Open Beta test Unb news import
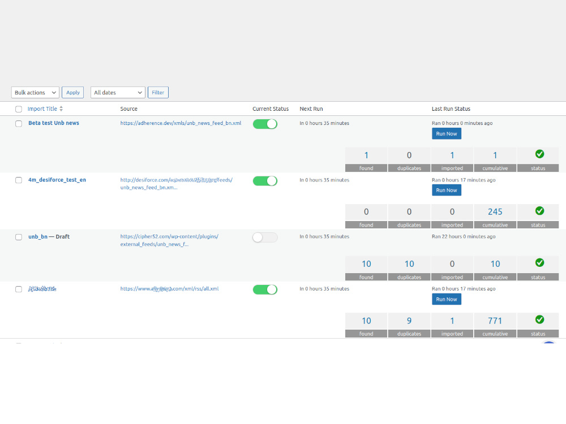The height and width of the screenshot is (424, 566). [x=53, y=123]
